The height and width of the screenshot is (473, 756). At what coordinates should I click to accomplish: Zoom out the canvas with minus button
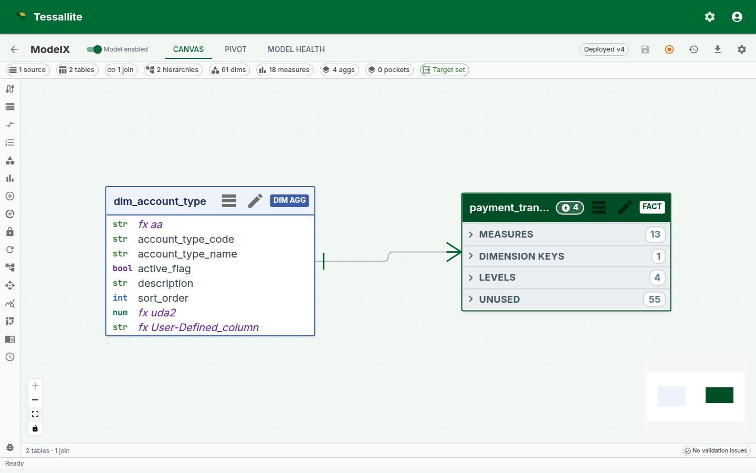pyautogui.click(x=35, y=400)
